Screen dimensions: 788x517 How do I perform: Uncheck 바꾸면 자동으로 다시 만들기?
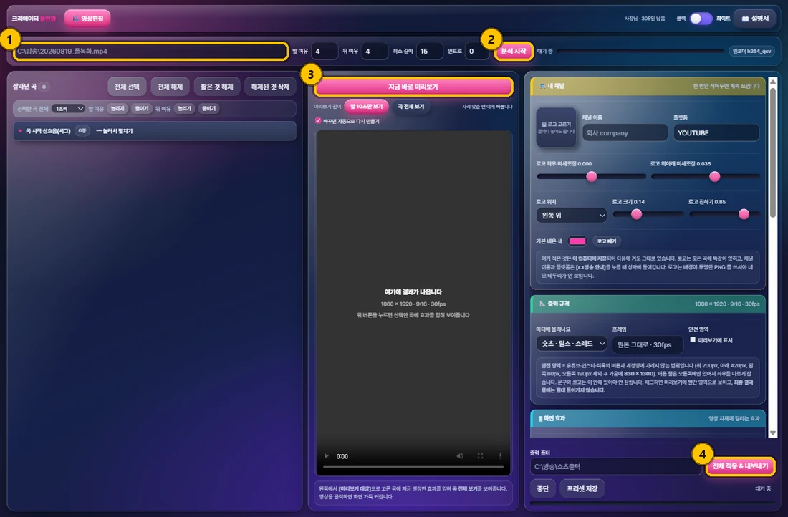(x=318, y=120)
